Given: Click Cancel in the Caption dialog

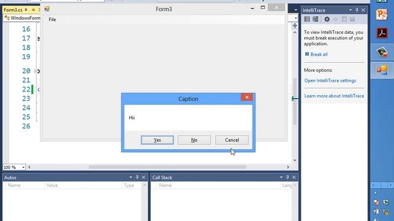Looking at the screenshot, I should (x=232, y=140).
